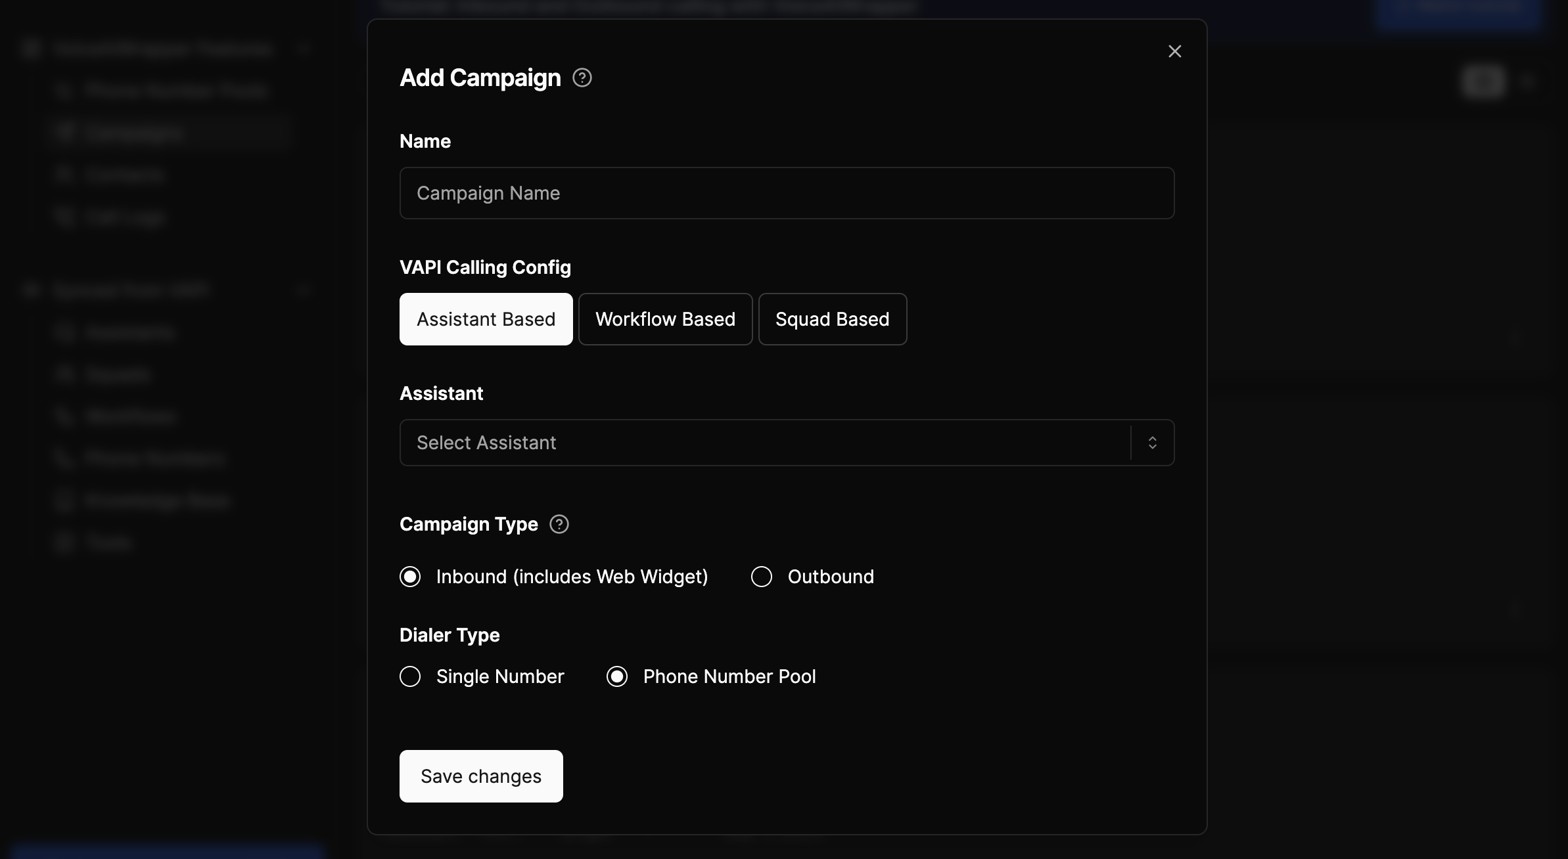This screenshot has width=1568, height=859.
Task: Open Squads in the background sidebar
Action: [118, 374]
